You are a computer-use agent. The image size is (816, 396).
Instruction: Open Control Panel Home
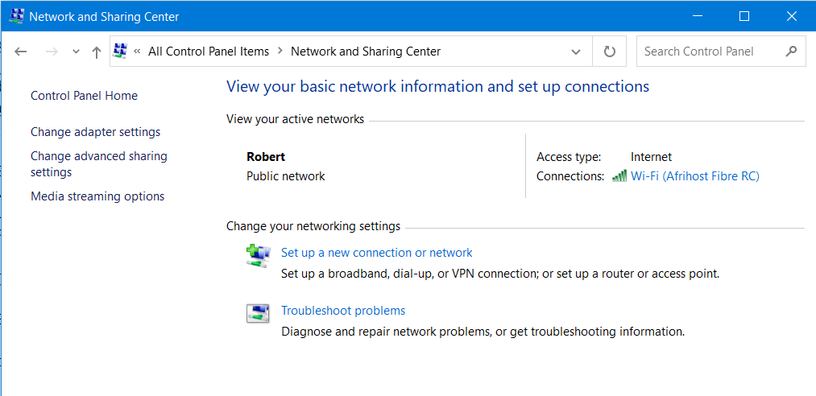[x=84, y=96]
